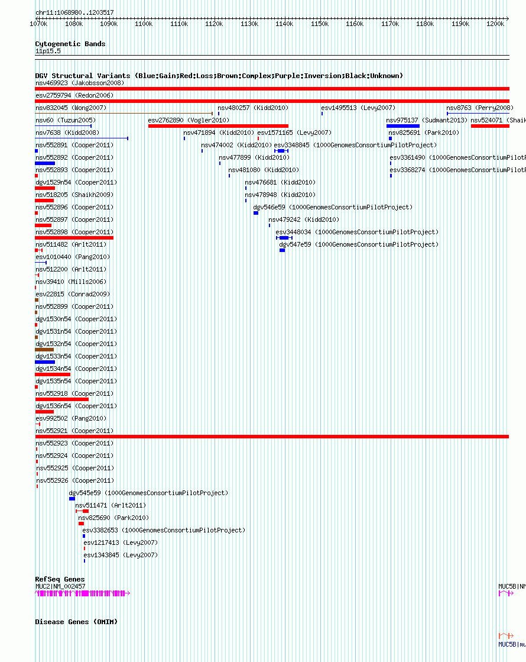526x662 pixels.
Task: Click the dgv1532n54 (Cooper2011) brown complex bar
Action: (44, 350)
